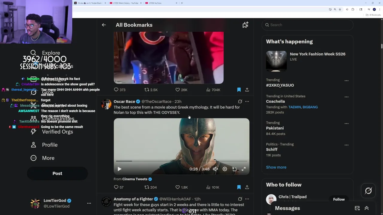Click the Search input field

tap(308, 25)
